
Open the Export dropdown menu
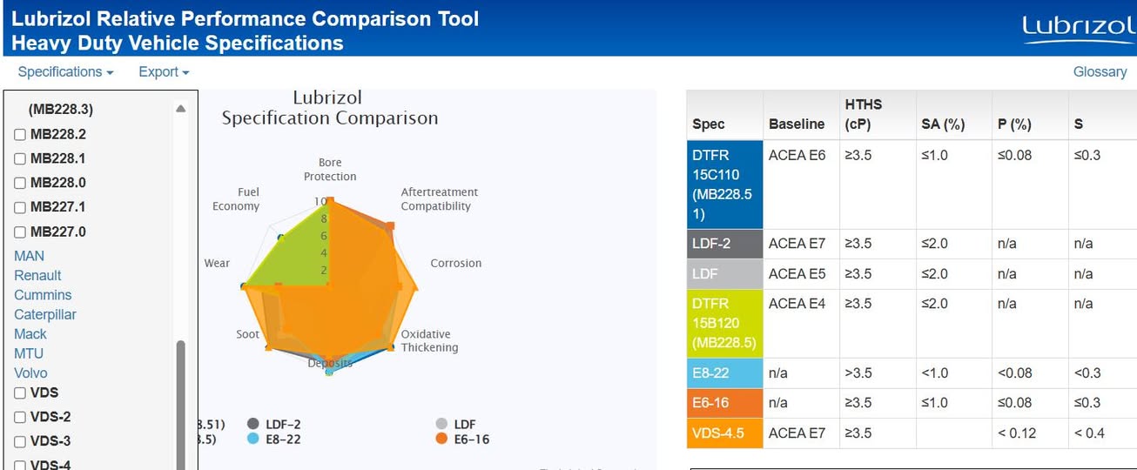tap(164, 72)
